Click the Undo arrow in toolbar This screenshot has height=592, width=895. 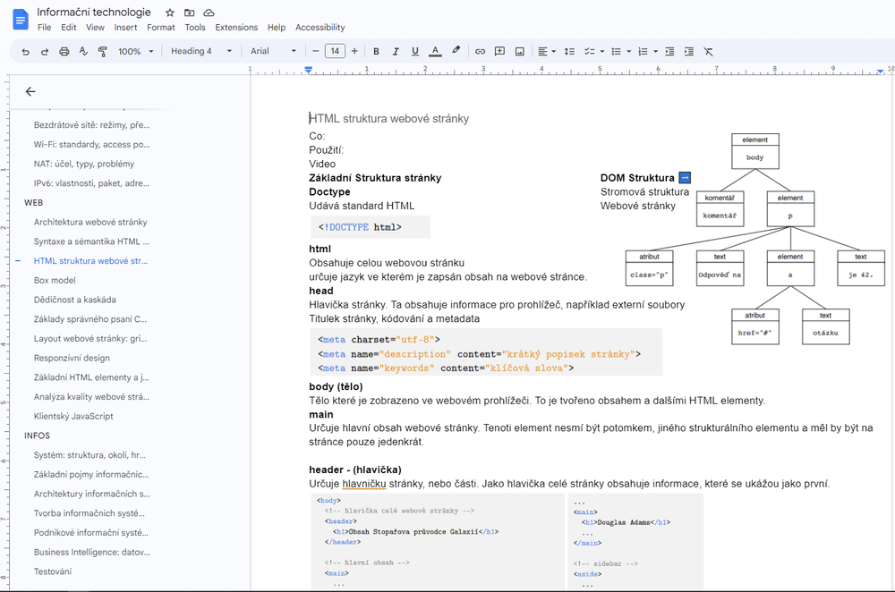click(x=25, y=52)
